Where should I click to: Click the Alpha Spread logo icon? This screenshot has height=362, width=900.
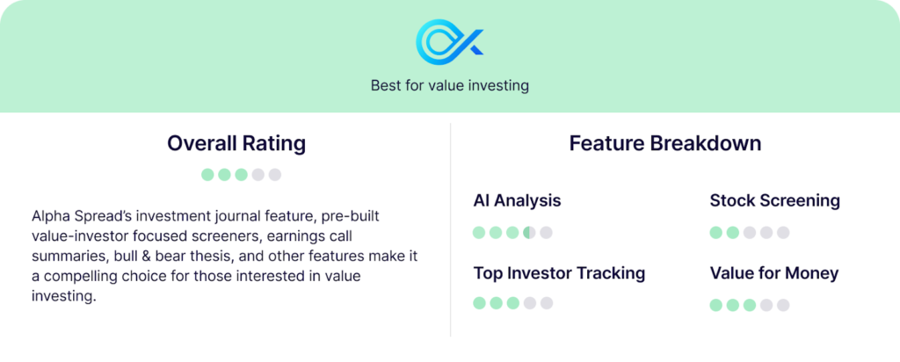449,42
